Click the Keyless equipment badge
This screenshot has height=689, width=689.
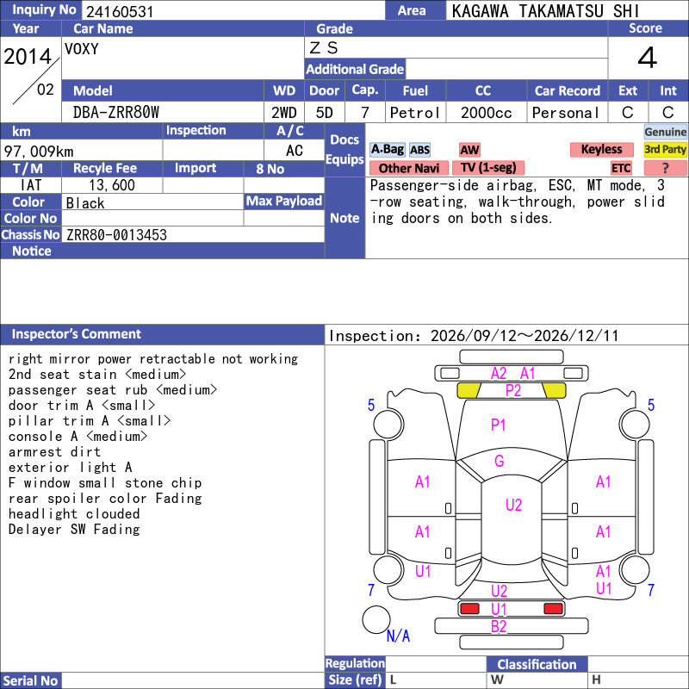(601, 149)
